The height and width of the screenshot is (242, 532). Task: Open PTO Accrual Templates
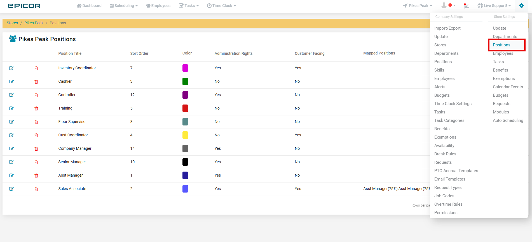pos(456,171)
